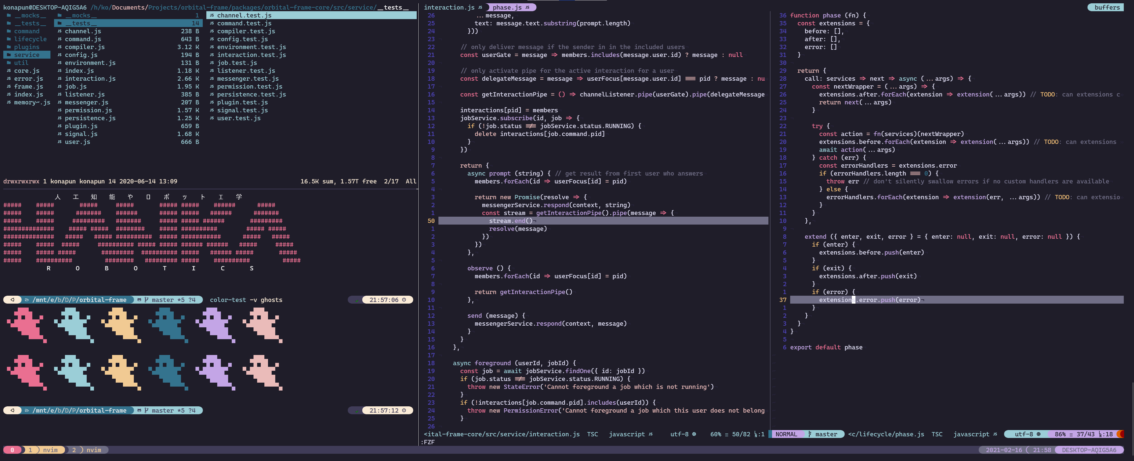Click the JS filetype icon after javascript in interaction.js statusline
This screenshot has height=461, width=1134.
650,434
